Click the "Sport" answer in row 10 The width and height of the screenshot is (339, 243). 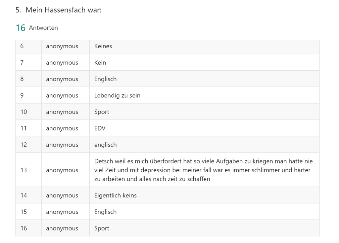102,112
